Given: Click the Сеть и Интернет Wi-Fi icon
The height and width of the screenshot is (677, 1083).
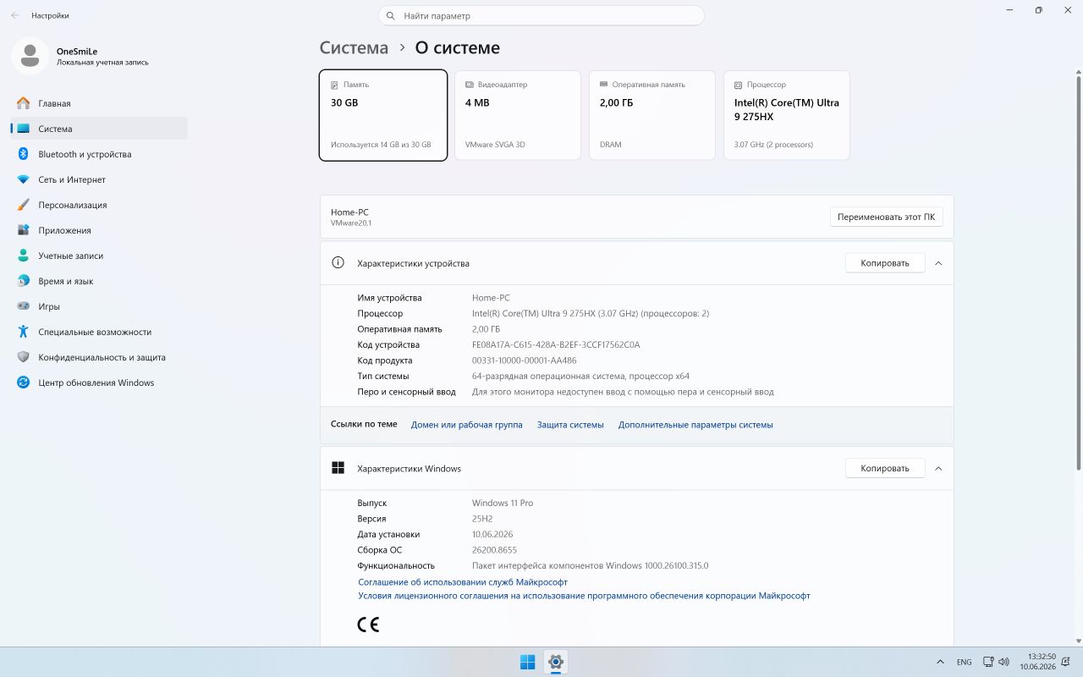Looking at the screenshot, I should (x=23, y=179).
